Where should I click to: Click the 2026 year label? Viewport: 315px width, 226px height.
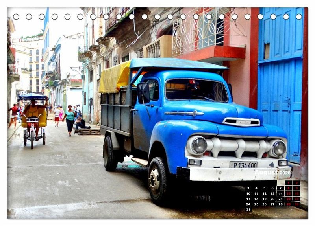tap(285, 173)
